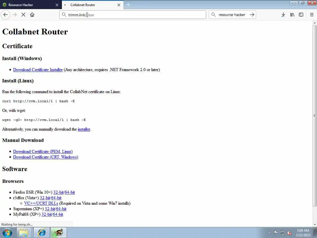The height and width of the screenshot is (238, 317).
Task: Show hidden system tray icons
Action: [x=269, y=233]
